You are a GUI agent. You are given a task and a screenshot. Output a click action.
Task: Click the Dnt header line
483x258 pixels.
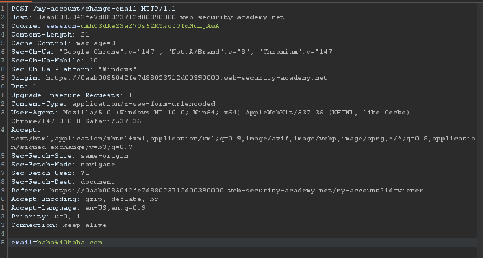click(24, 87)
